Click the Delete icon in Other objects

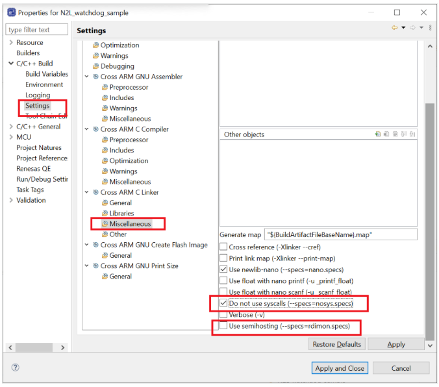point(386,134)
